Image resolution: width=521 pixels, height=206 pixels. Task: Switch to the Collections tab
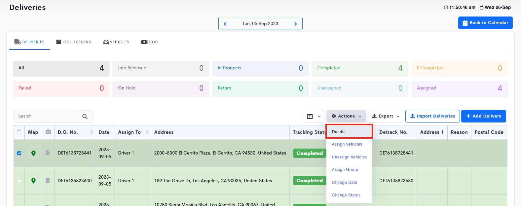(74, 42)
